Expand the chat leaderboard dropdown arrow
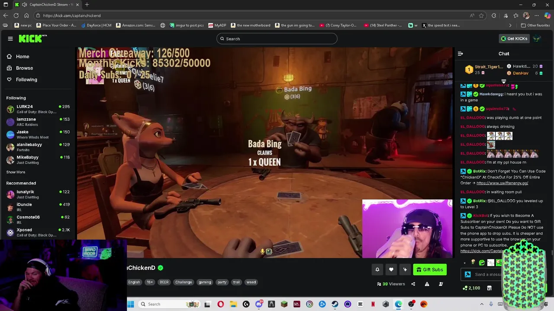This screenshot has height=311, width=554. tap(503, 81)
